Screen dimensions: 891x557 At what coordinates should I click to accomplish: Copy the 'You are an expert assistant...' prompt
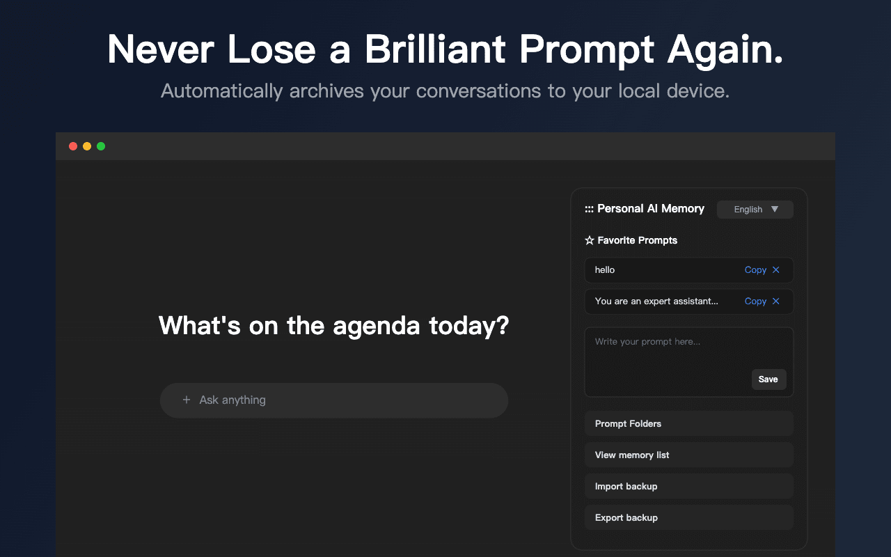755,301
